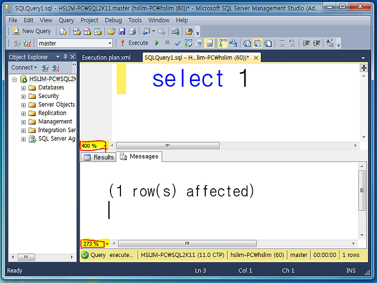Click Specify Values for Template Parameters icon
The width and height of the screenshot is (377, 283).
[330, 43]
